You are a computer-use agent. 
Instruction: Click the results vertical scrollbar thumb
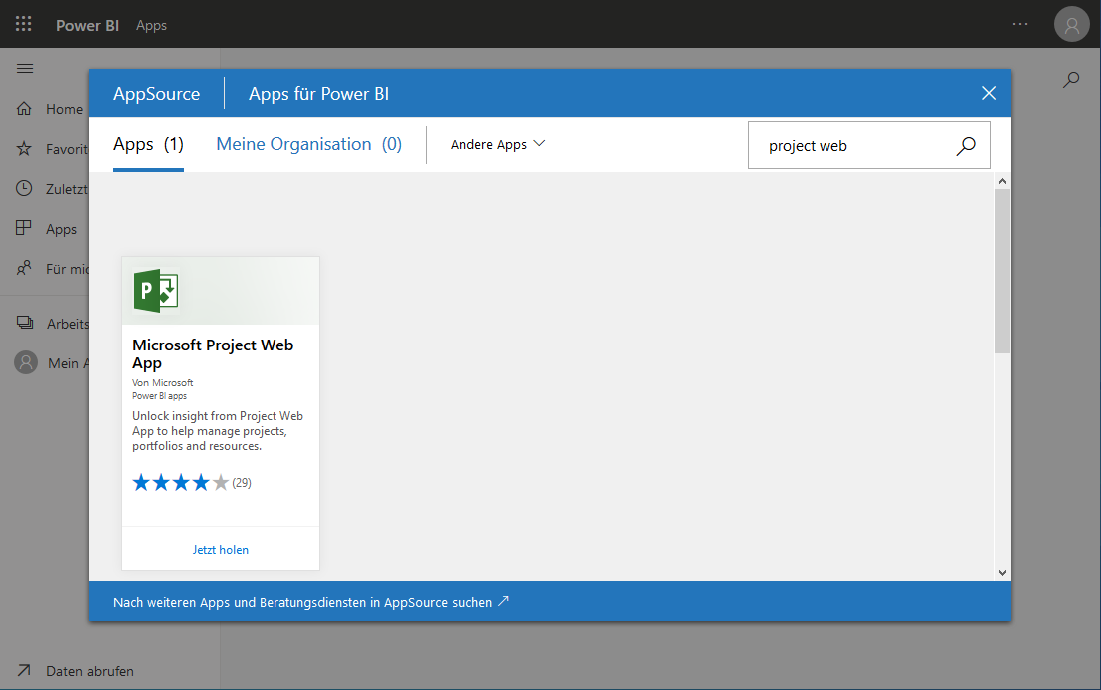1003,271
